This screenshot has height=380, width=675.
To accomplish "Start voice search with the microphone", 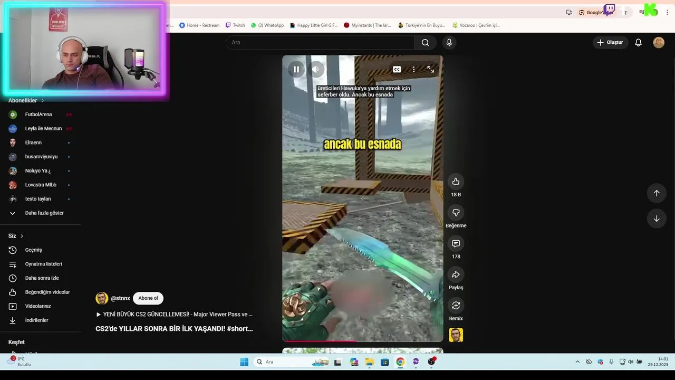I will click(449, 42).
